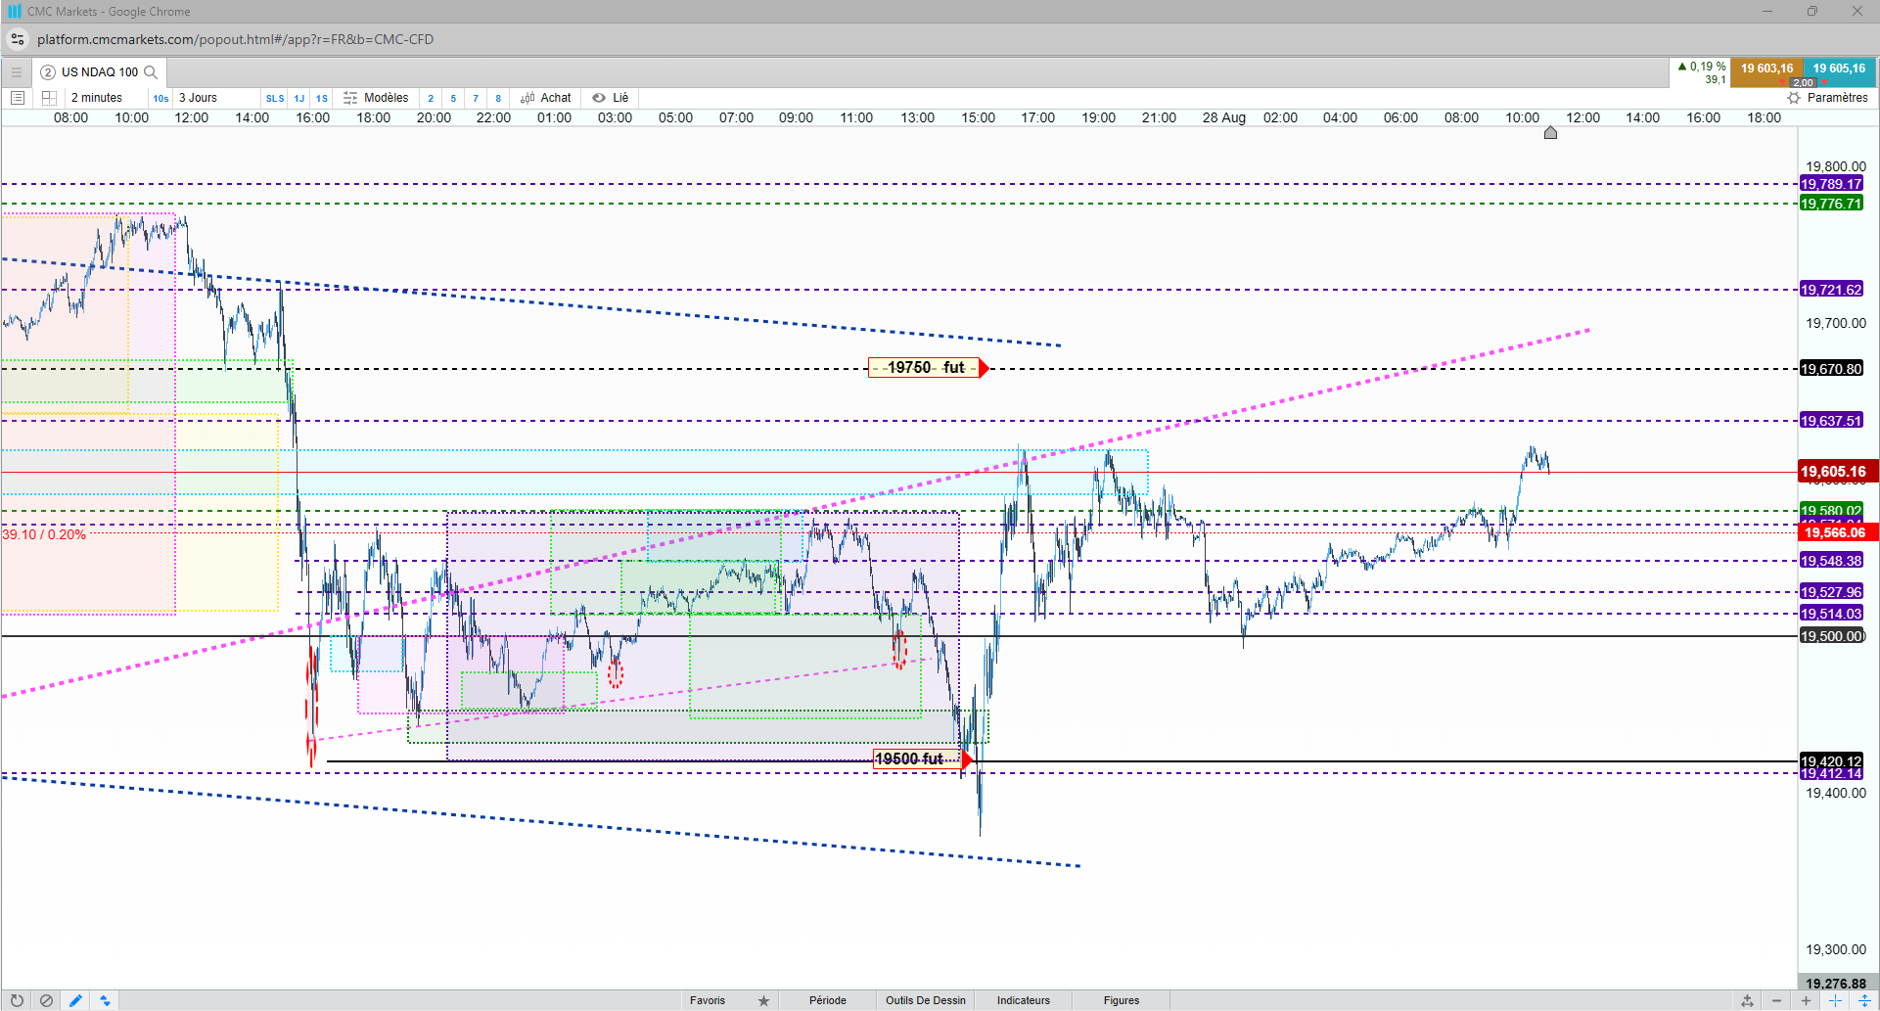Click the refresh arrow icon in the bottom bar
This screenshot has height=1011, width=1880.
point(17,1000)
